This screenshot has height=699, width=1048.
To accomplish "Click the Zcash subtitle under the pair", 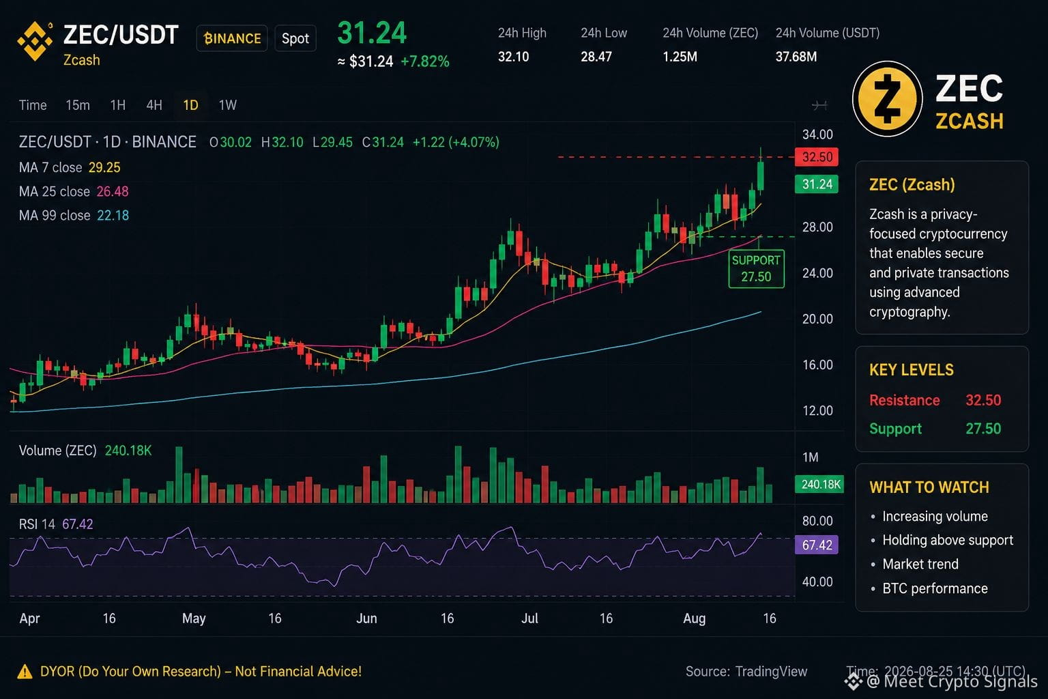I will (x=82, y=60).
